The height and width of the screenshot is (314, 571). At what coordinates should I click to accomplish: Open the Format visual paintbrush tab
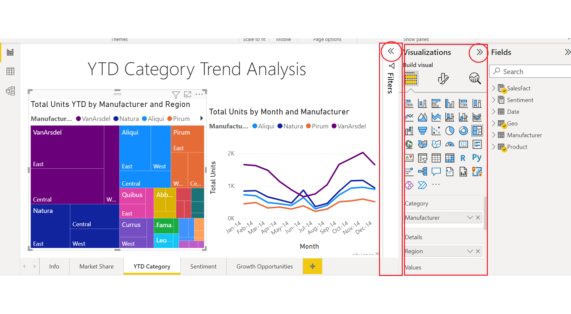pyautogui.click(x=443, y=78)
